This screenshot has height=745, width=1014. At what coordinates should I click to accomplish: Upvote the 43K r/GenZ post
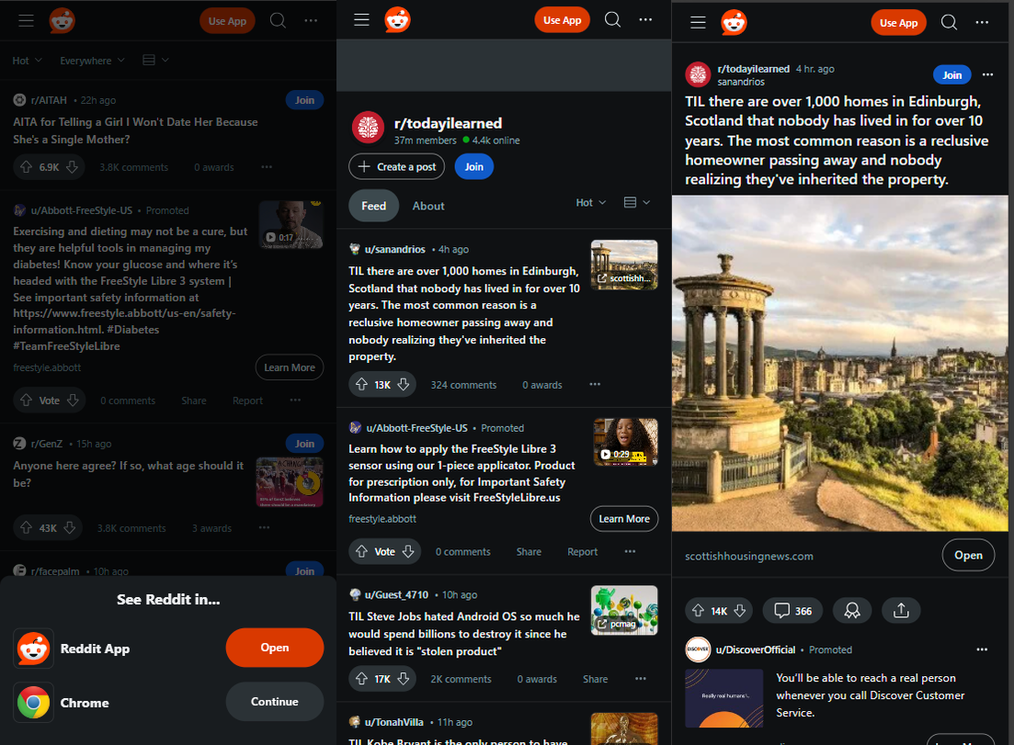(25, 528)
